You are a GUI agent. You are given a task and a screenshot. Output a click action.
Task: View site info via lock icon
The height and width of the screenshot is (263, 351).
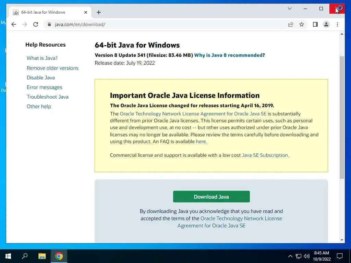(49, 24)
